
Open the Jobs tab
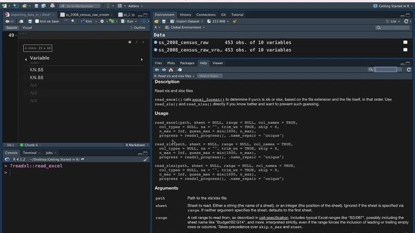point(49,153)
